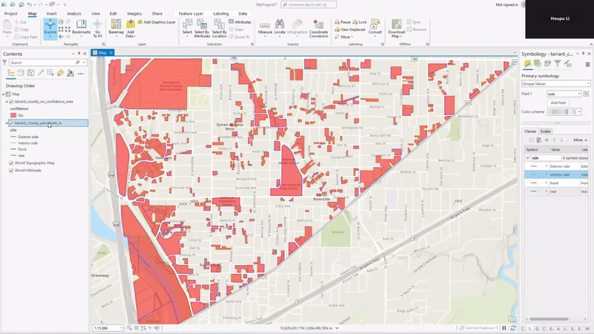Click the Go To XY tool

pos(97,29)
